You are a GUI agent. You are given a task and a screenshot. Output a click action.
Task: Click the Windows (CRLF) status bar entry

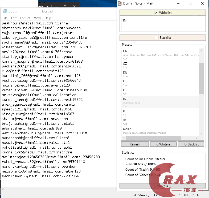(x=145, y=195)
